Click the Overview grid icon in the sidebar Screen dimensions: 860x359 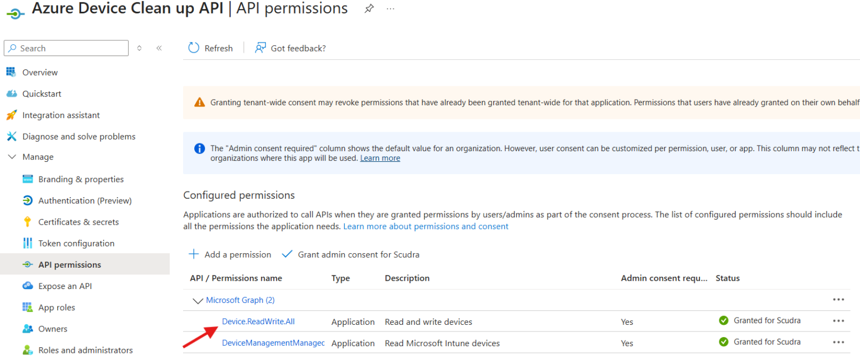(x=11, y=72)
